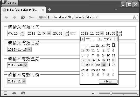Close the file://localhost tab
140x97 pixels.
43,10
